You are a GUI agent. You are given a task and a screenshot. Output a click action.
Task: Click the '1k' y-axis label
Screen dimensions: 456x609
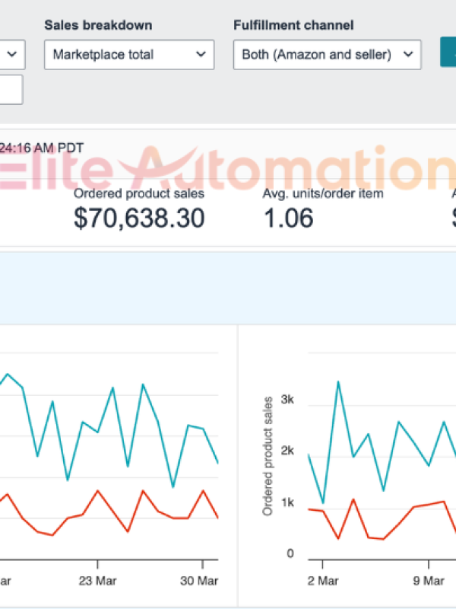pyautogui.click(x=287, y=502)
